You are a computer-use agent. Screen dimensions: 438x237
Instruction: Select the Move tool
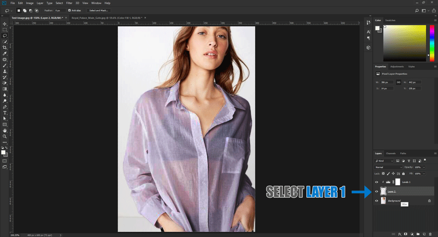[x=5, y=24]
